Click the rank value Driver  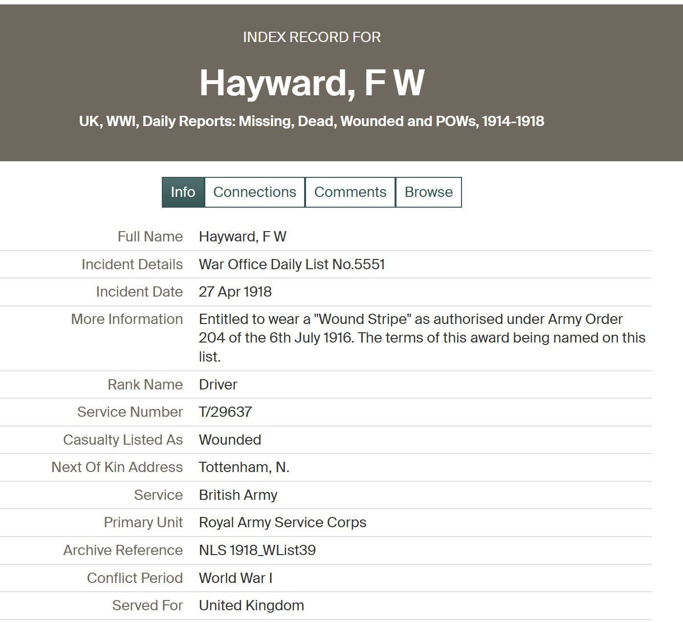click(x=218, y=385)
